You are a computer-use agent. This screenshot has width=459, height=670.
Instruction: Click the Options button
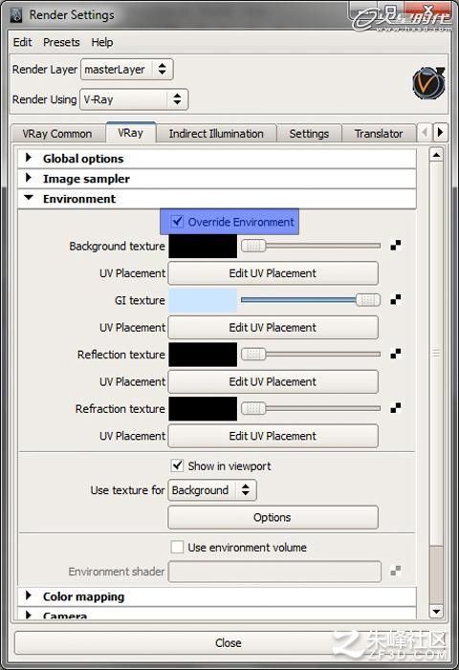(273, 517)
